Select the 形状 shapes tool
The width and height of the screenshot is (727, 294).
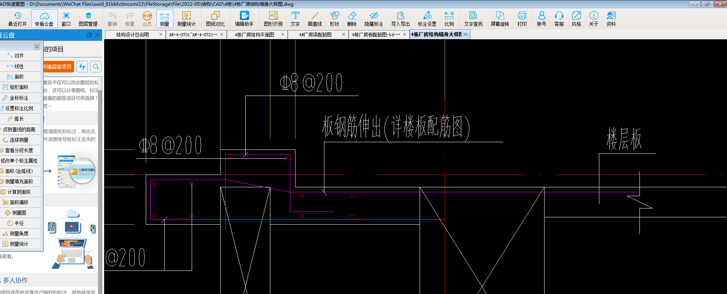tap(335, 19)
